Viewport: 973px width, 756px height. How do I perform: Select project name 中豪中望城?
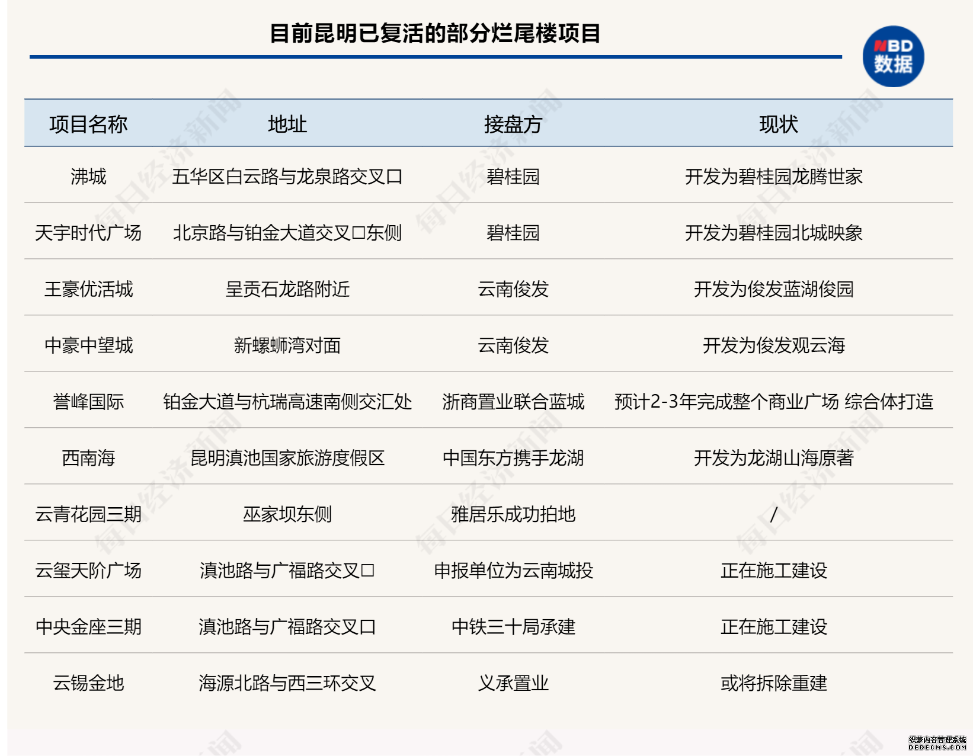point(88,345)
